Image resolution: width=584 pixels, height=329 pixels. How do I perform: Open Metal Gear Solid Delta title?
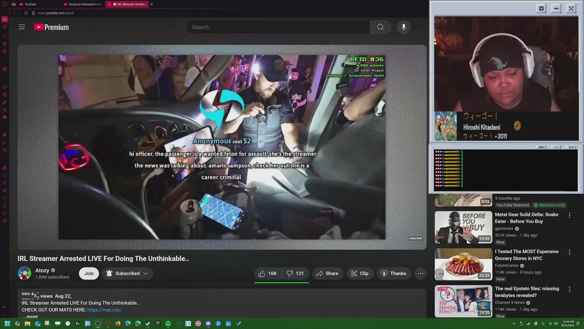pyautogui.click(x=527, y=218)
